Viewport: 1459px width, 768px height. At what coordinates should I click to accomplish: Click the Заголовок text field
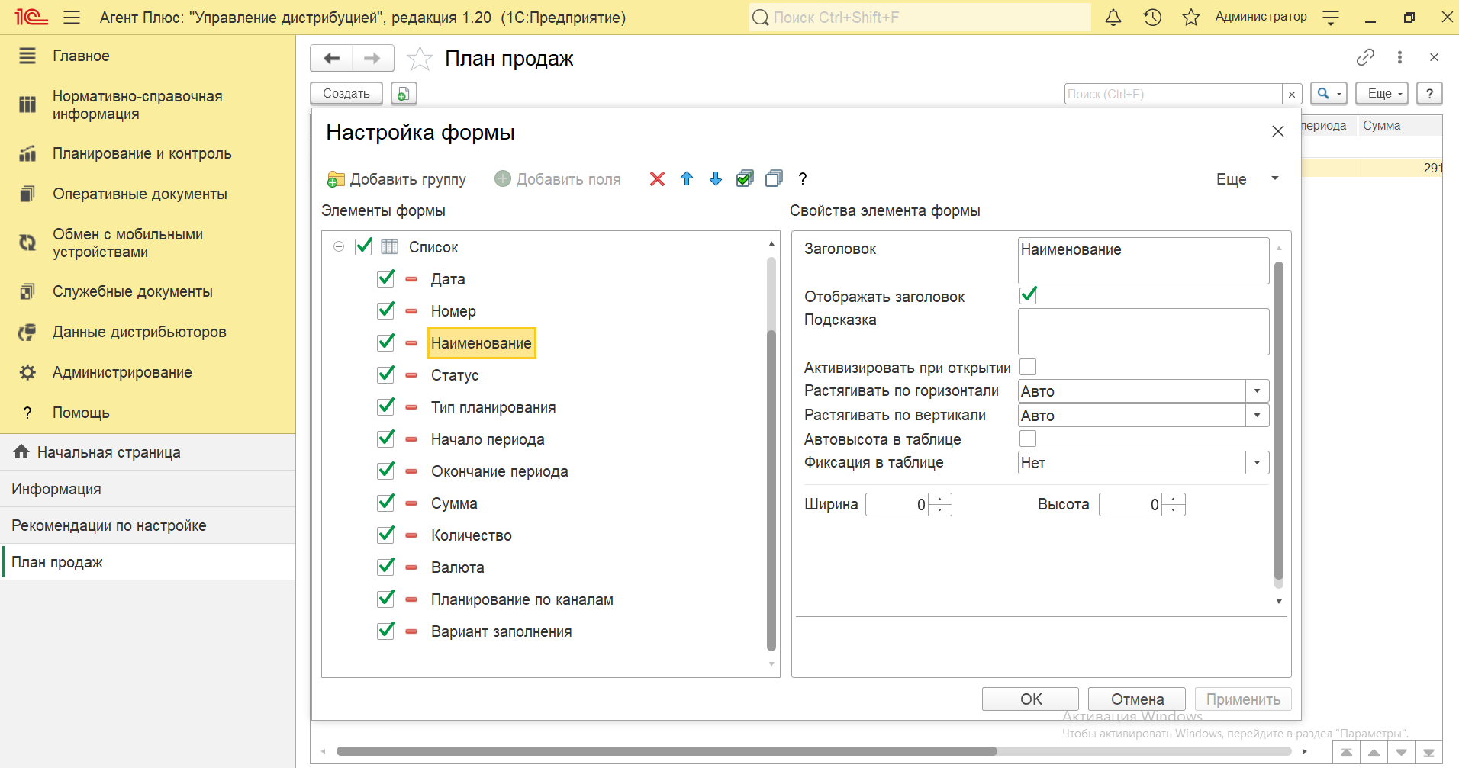pos(1142,260)
